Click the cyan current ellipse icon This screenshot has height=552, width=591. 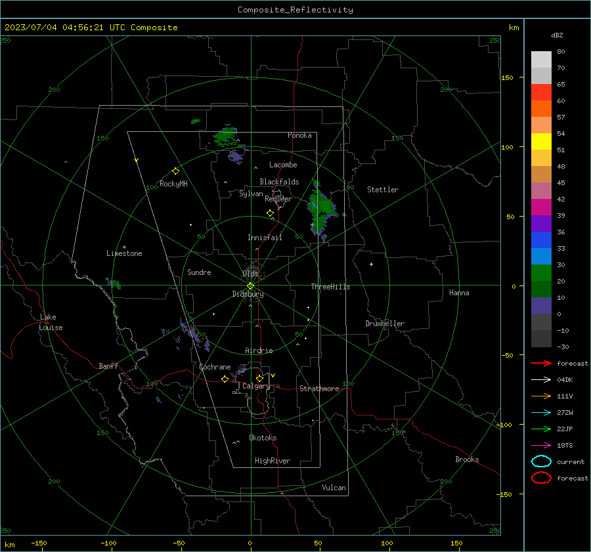[541, 461]
